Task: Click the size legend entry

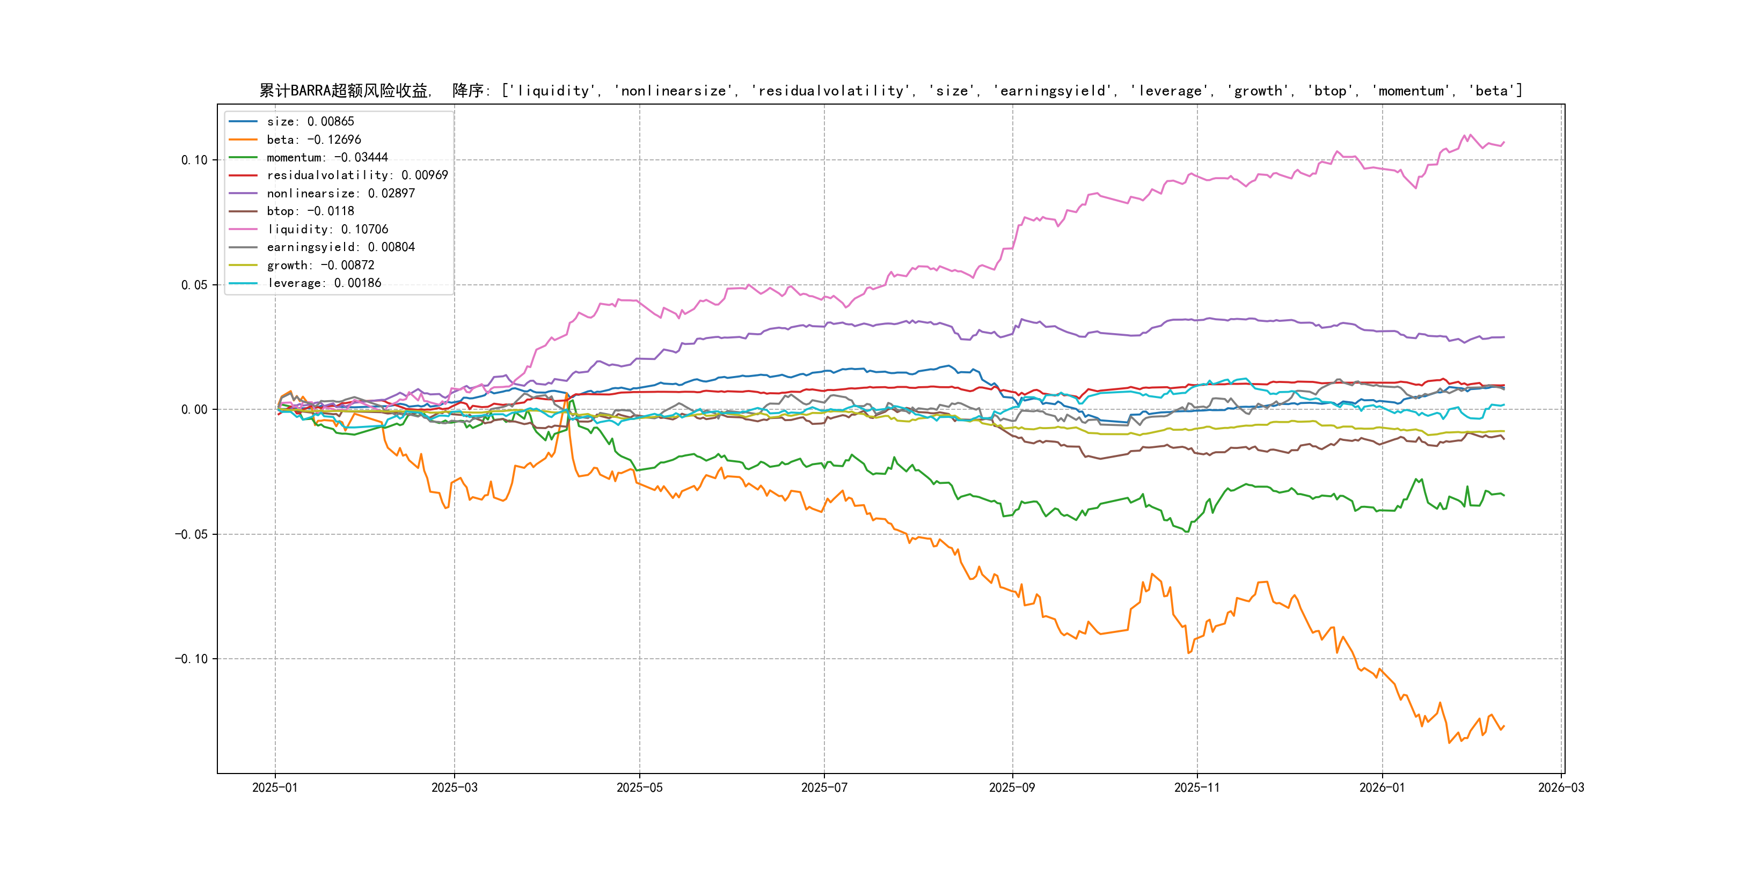Action: (x=310, y=121)
